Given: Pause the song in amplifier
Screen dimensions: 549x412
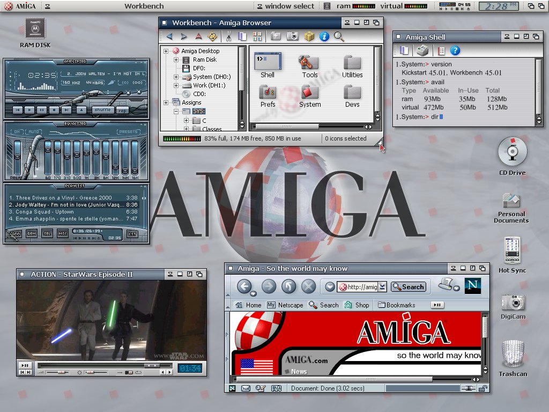Looking at the screenshot, I should (42, 110).
